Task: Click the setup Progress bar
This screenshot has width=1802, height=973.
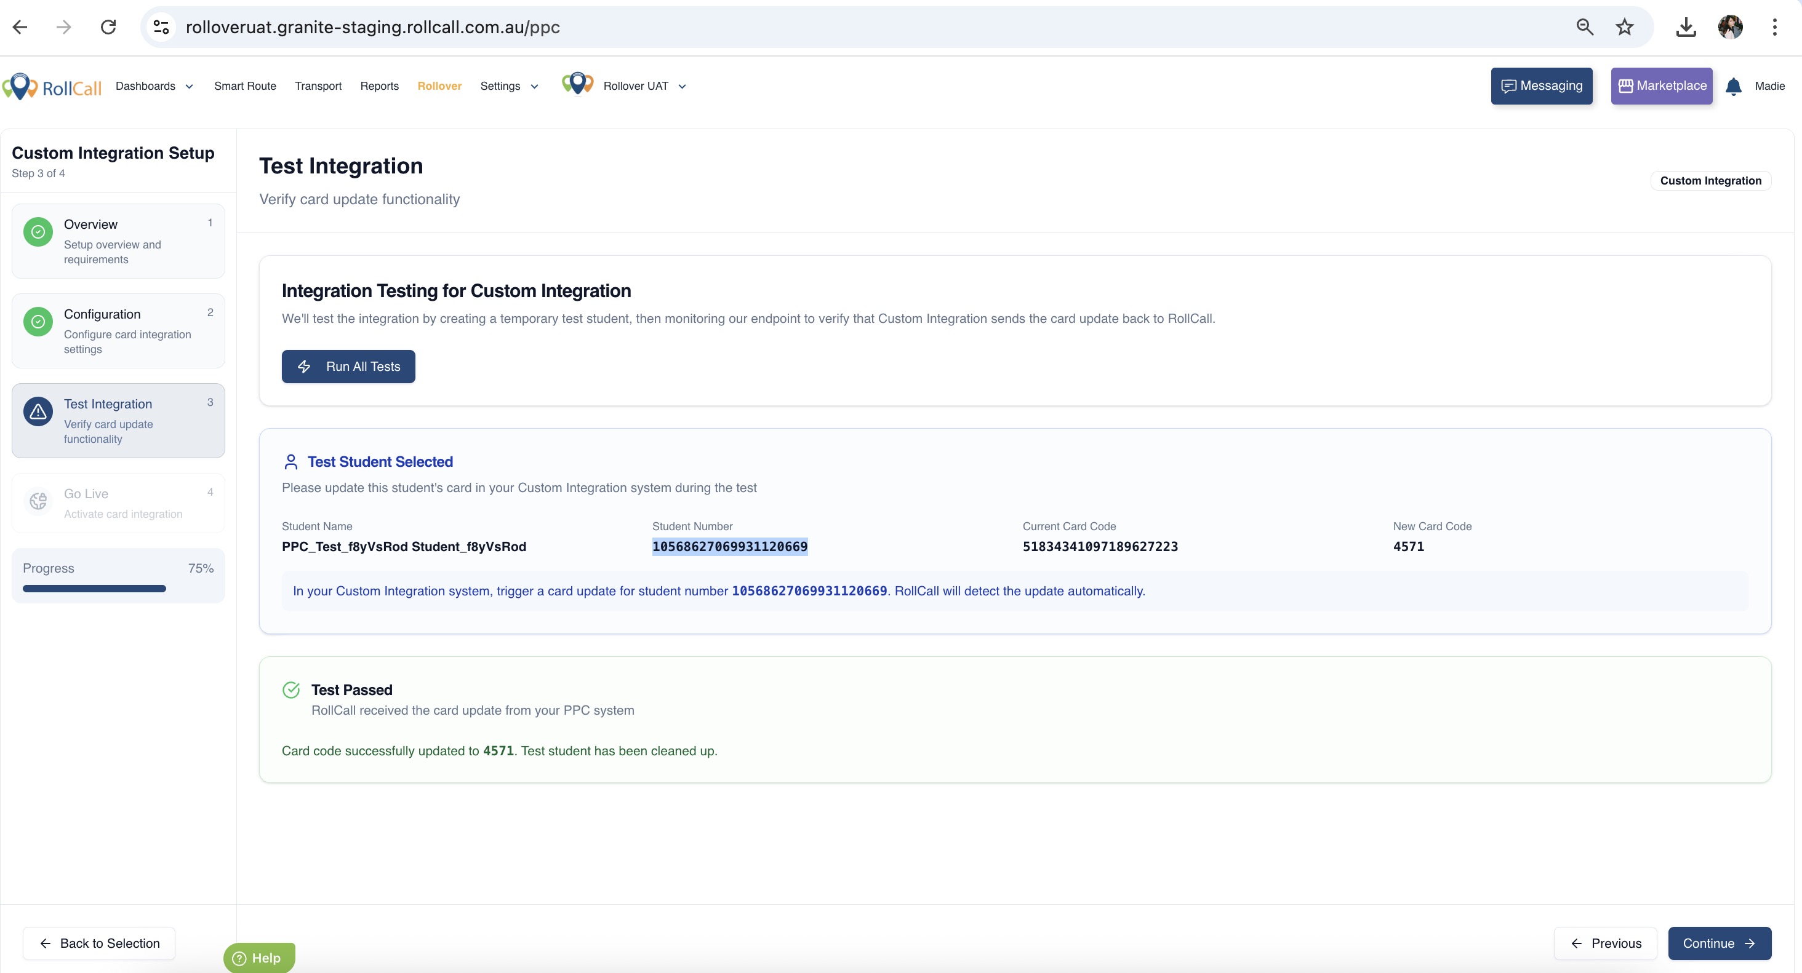Action: pyautogui.click(x=94, y=589)
